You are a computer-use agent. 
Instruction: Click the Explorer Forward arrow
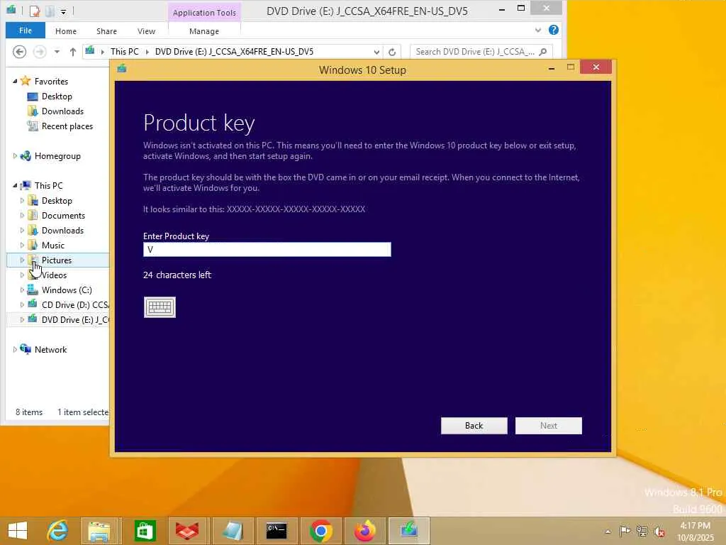(x=40, y=51)
